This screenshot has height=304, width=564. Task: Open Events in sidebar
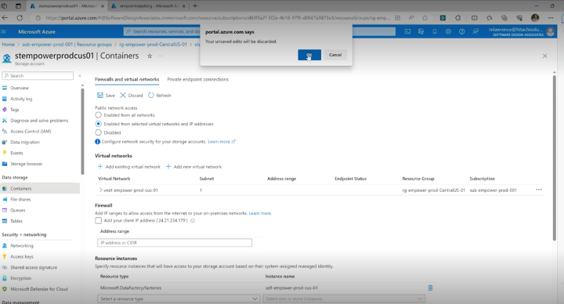pos(16,153)
